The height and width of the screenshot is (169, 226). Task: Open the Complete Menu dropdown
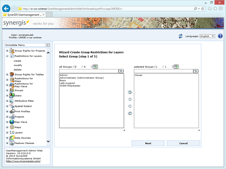click(47, 45)
